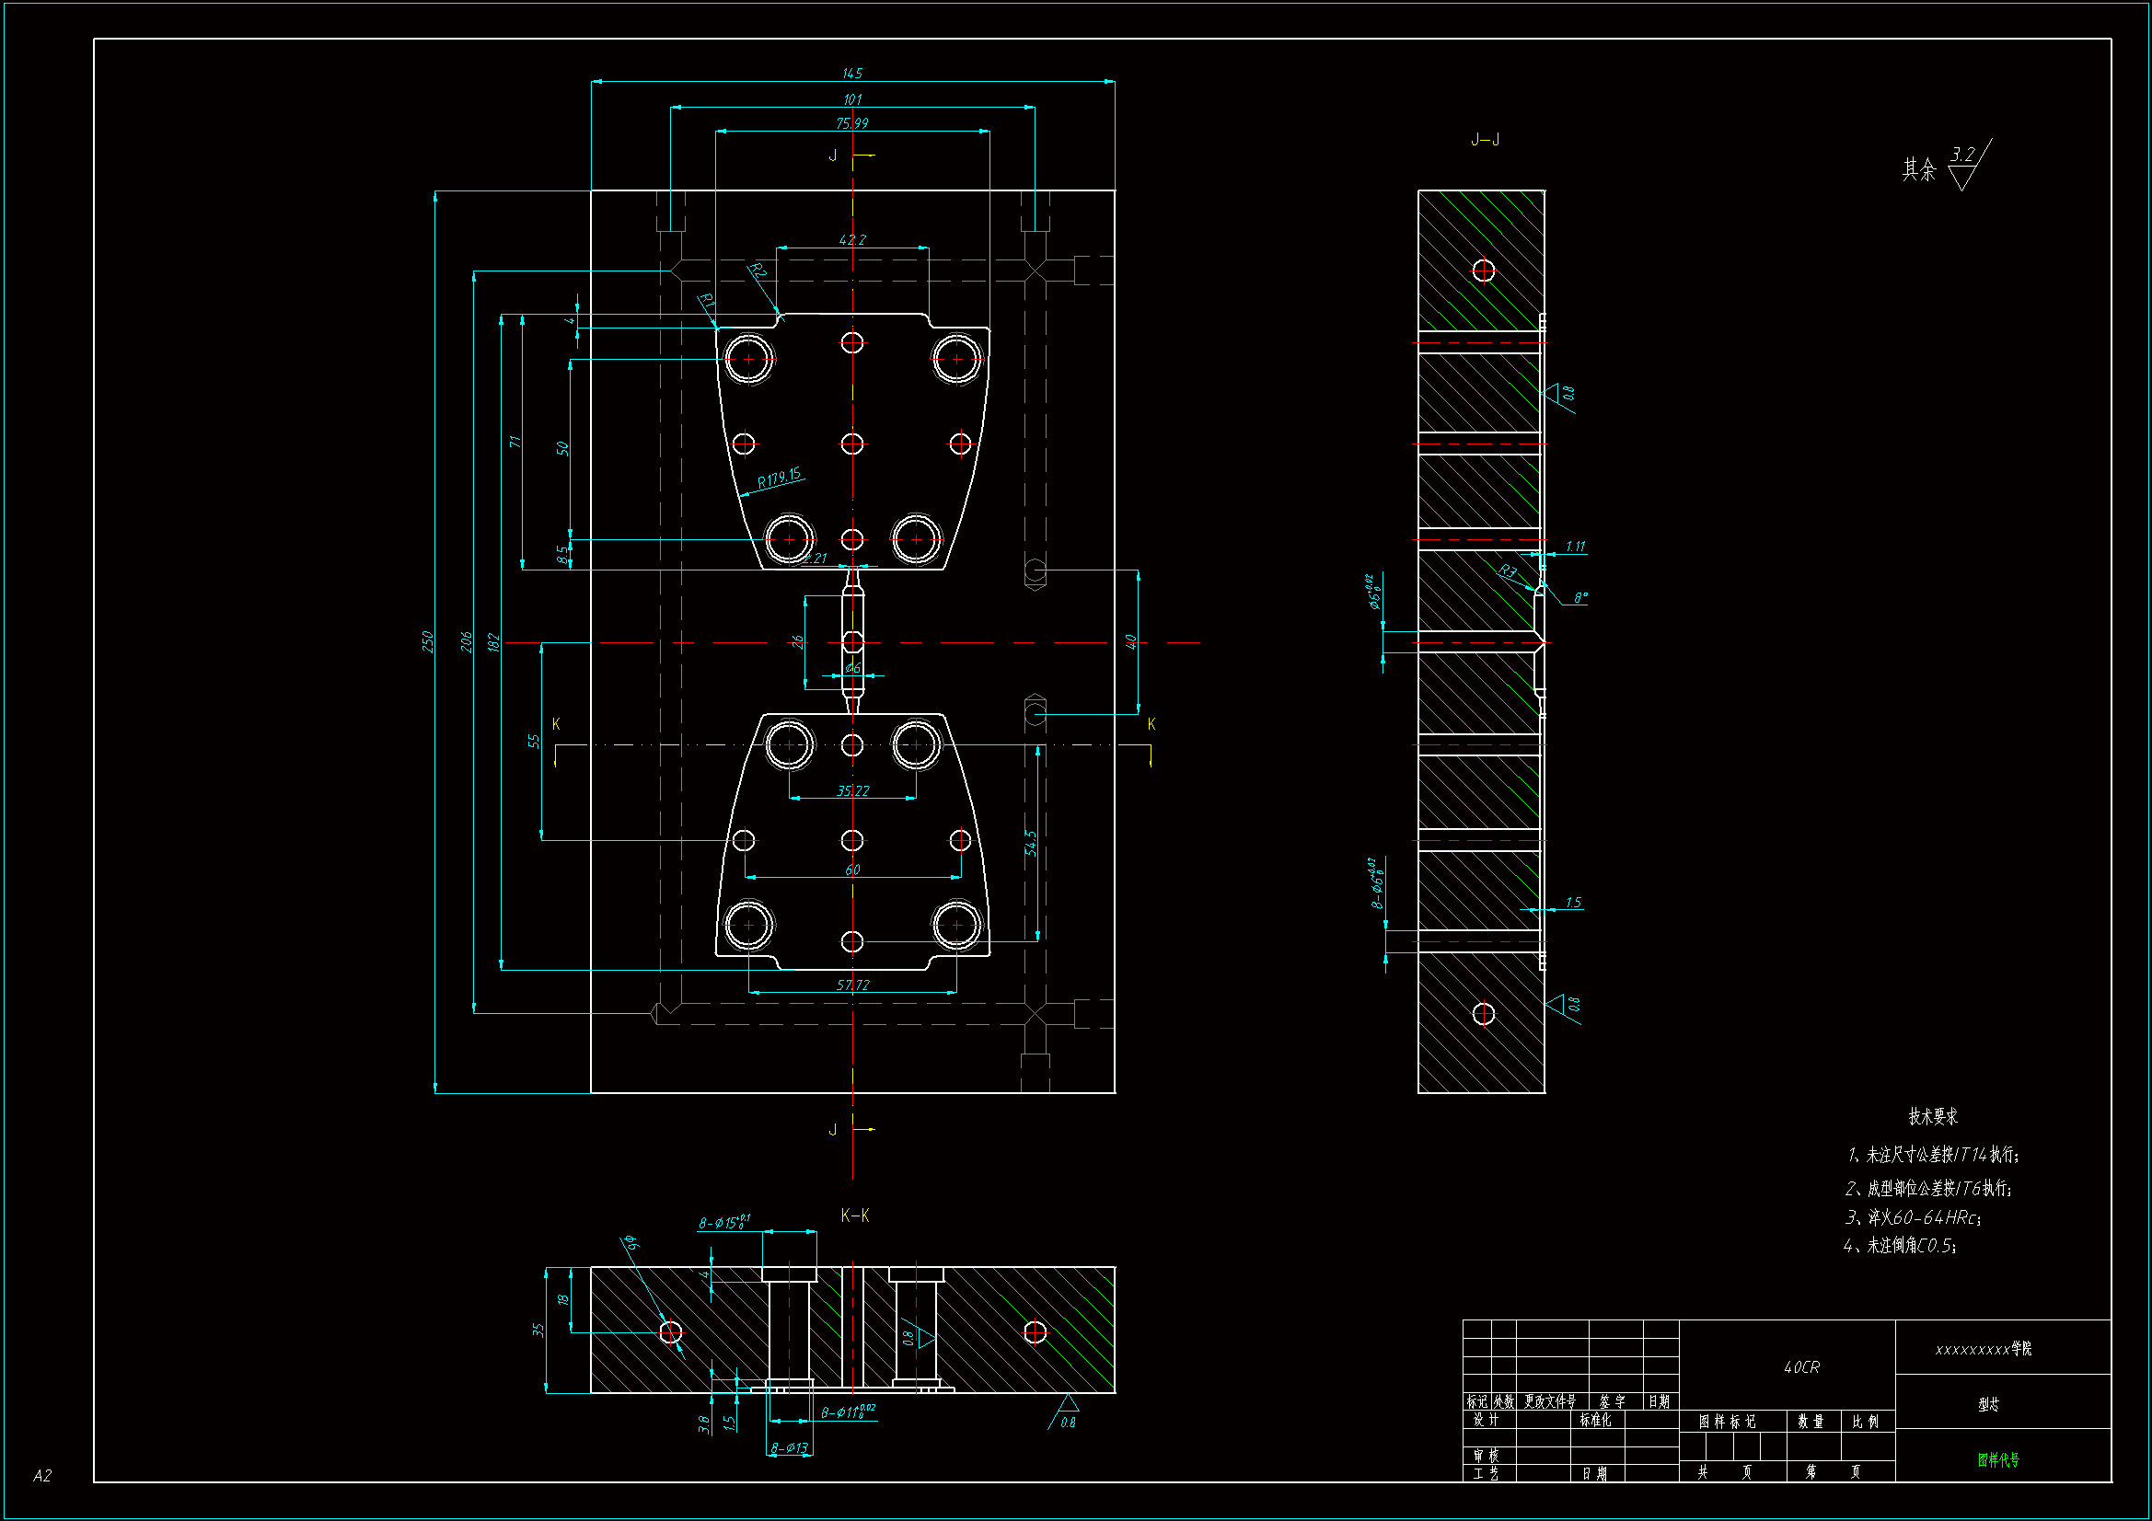Click the 型芯 part name text
Viewport: 2152px width, 1521px height.
click(1988, 1404)
